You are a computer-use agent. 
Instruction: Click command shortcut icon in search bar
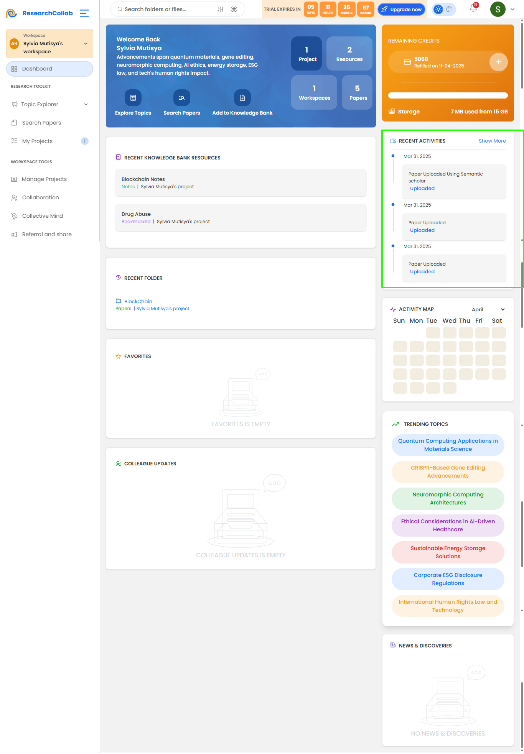pyautogui.click(x=234, y=9)
